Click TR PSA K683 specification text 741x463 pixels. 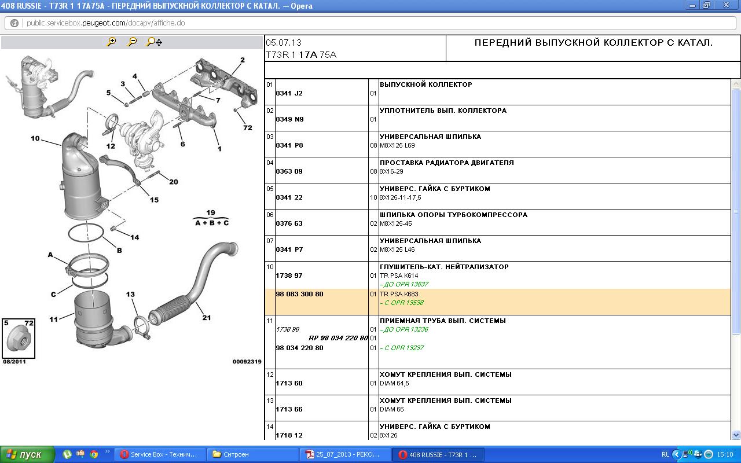[x=399, y=294]
